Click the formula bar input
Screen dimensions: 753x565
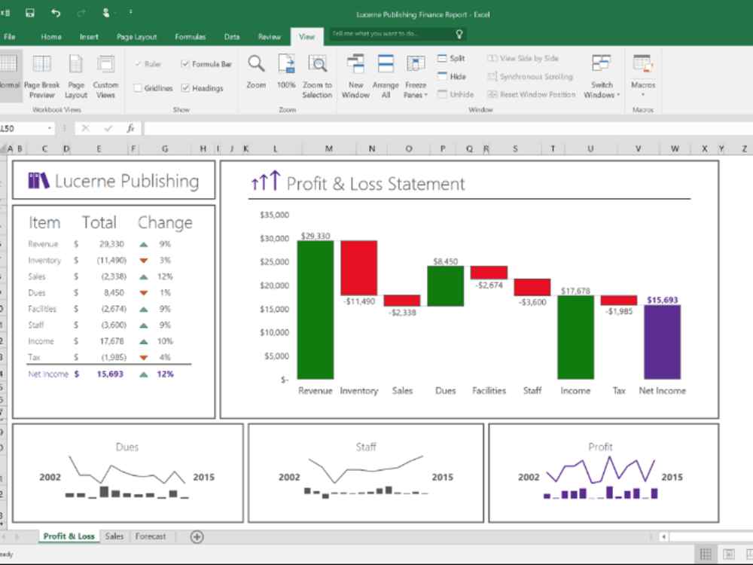pyautogui.click(x=448, y=128)
